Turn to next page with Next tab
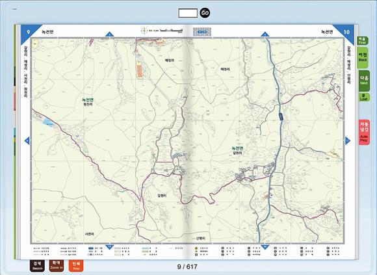 pos(364,80)
